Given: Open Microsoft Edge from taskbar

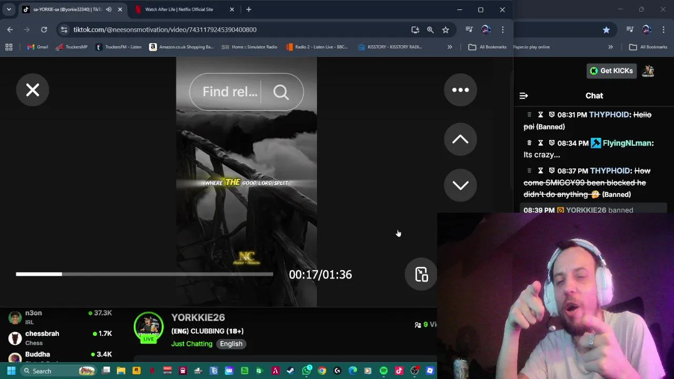Looking at the screenshot, I should coord(352,371).
